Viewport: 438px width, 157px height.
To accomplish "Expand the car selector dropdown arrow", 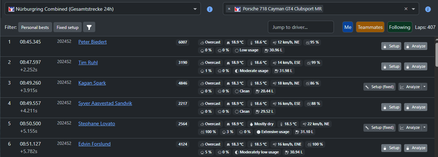I will [413, 9].
